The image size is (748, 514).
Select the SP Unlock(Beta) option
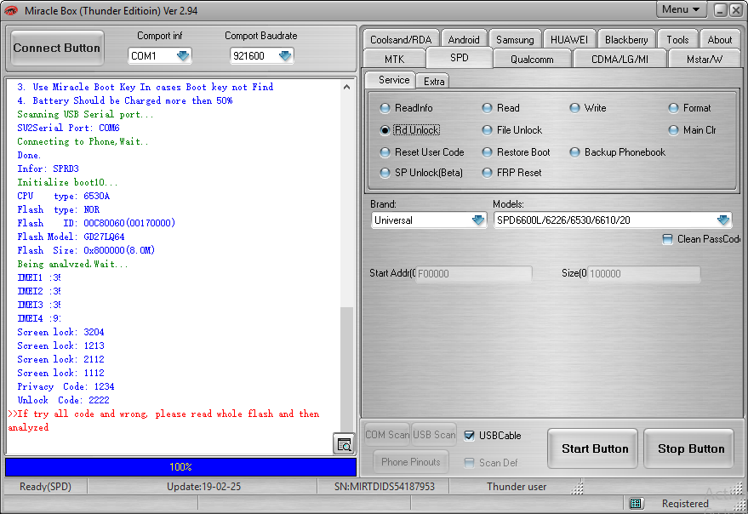coord(421,173)
